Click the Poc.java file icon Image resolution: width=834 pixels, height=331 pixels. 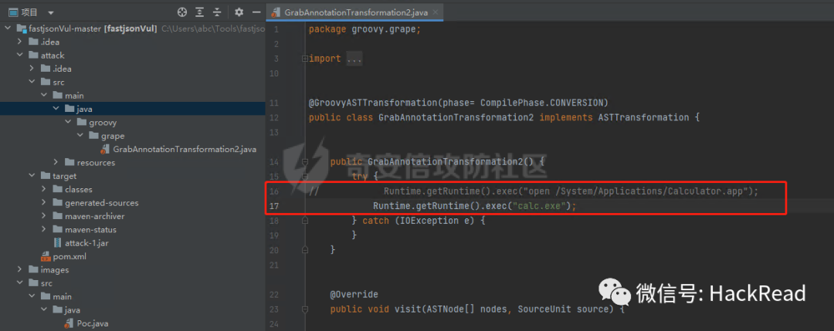[68, 323]
